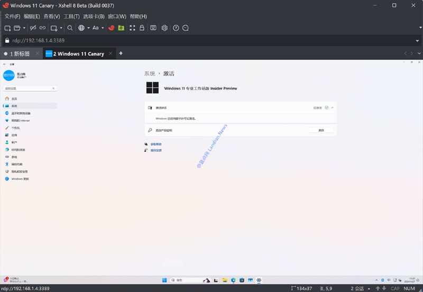Open the 选项卡(B) menu
Screen dimensions: 423x292
point(94,16)
